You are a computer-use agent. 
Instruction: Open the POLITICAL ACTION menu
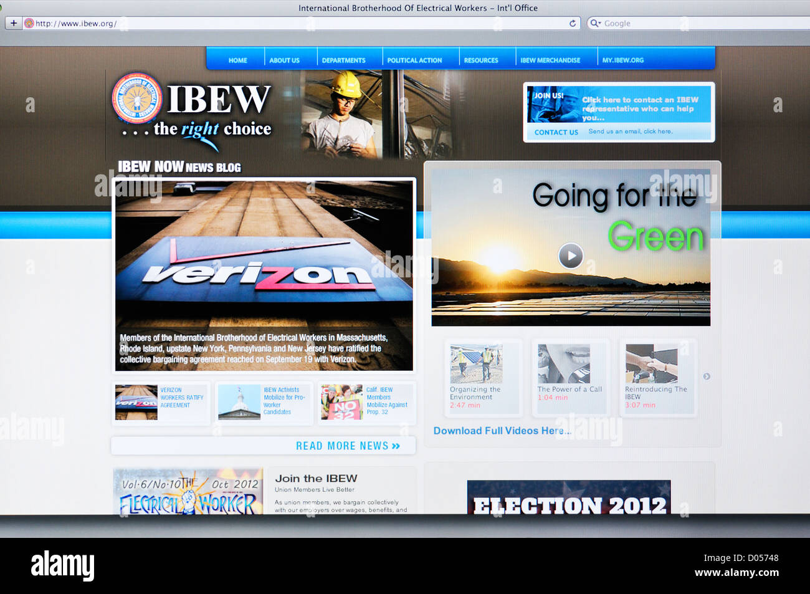(x=414, y=60)
